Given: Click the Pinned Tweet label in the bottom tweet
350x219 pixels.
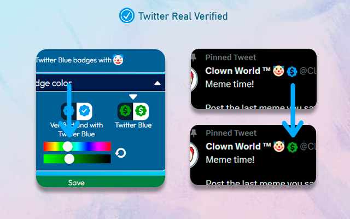Looking at the screenshot, I should click(231, 133).
